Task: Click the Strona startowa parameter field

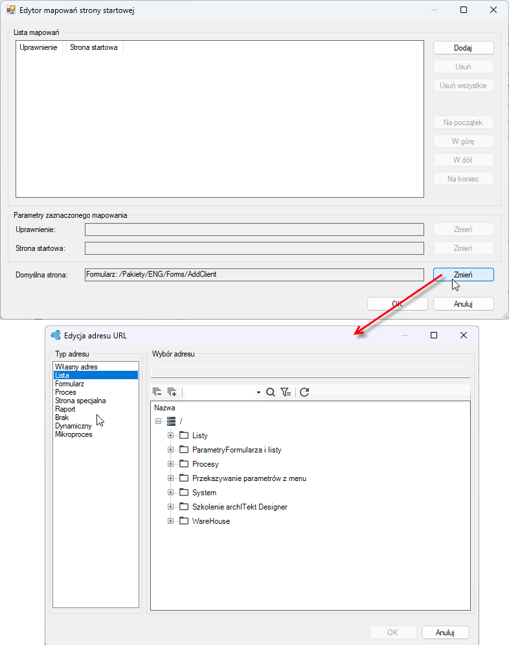Action: (254, 248)
